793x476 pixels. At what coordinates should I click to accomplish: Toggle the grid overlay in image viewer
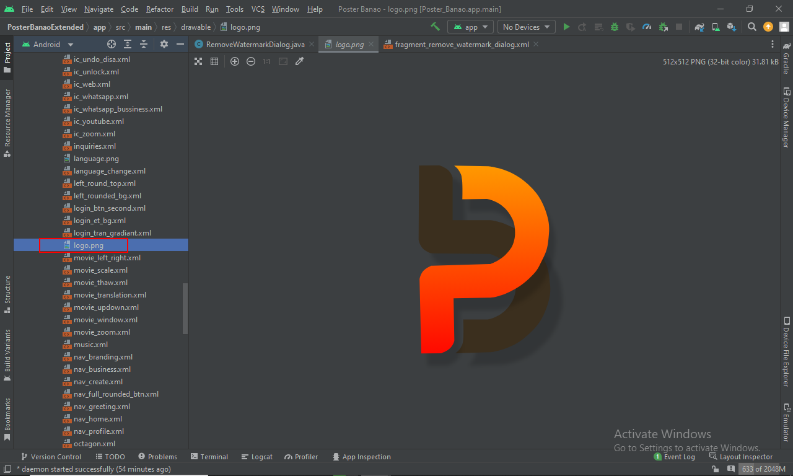(214, 61)
